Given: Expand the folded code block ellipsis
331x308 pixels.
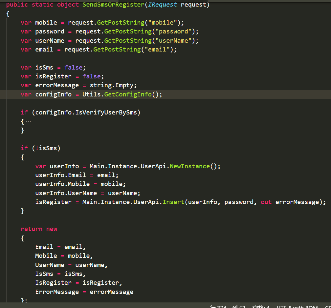Looking at the screenshot, I should pos(28,122).
